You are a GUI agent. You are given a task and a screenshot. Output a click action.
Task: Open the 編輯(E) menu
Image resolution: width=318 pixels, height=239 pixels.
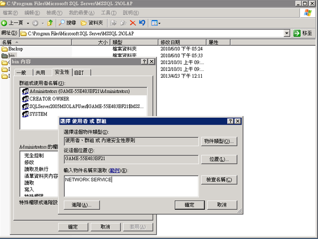pyautogui.click(x=32, y=13)
